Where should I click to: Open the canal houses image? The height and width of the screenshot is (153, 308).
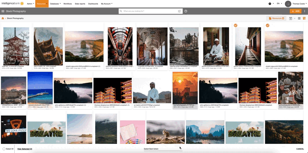click(x=184, y=46)
